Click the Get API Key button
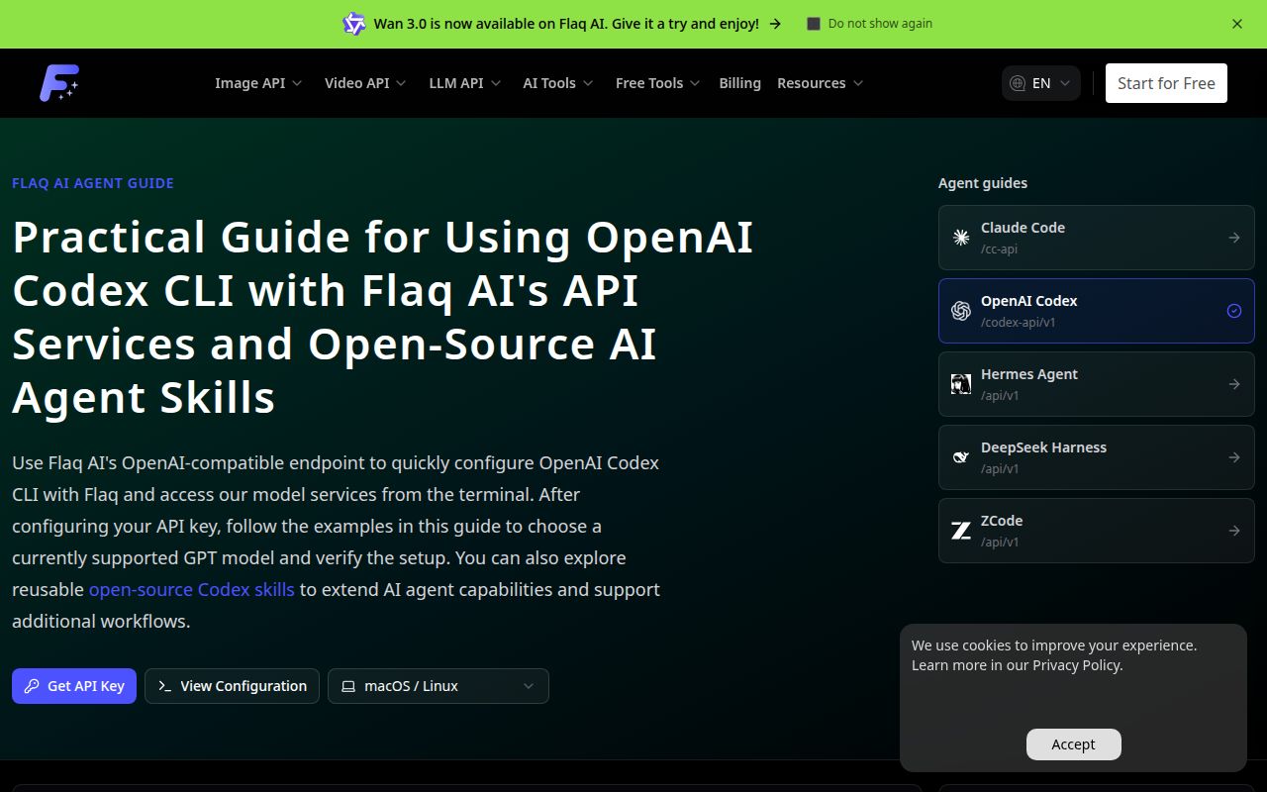Image resolution: width=1267 pixels, height=792 pixels. (74, 686)
